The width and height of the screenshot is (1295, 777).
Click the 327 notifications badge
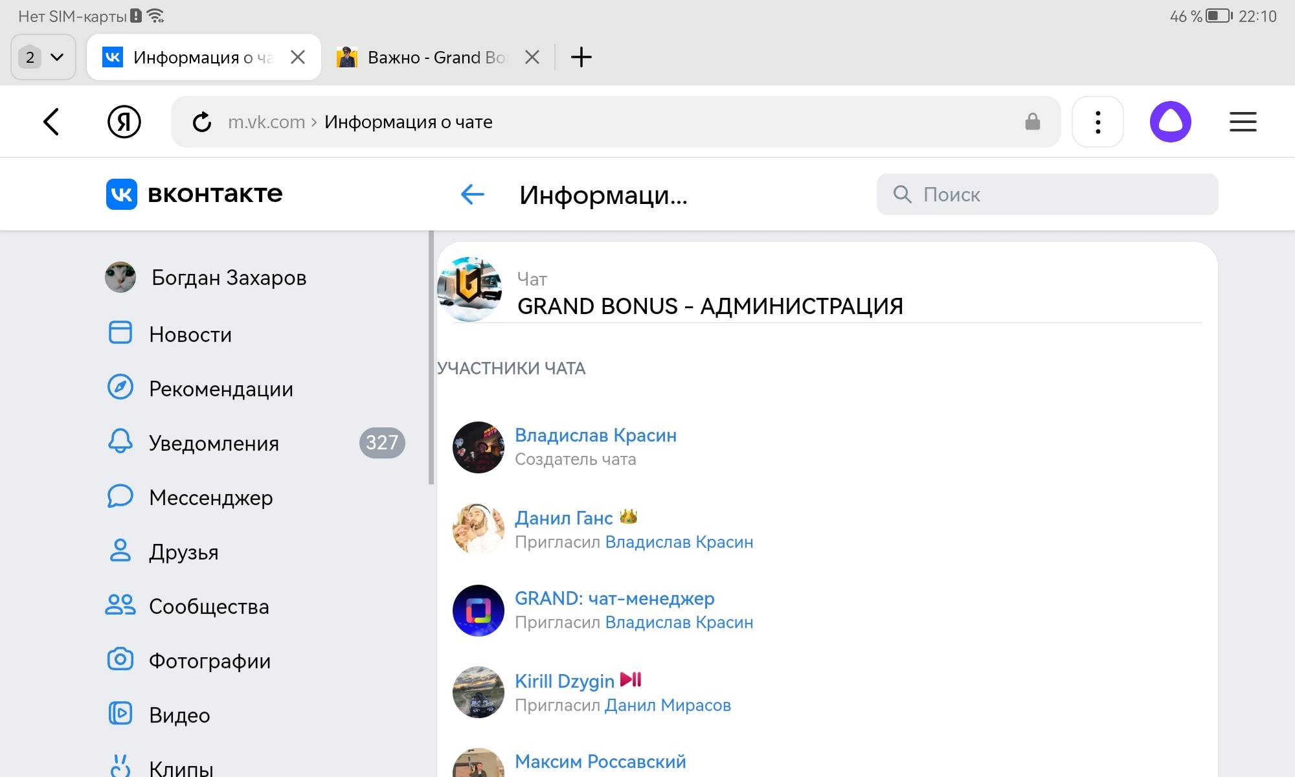coord(382,443)
